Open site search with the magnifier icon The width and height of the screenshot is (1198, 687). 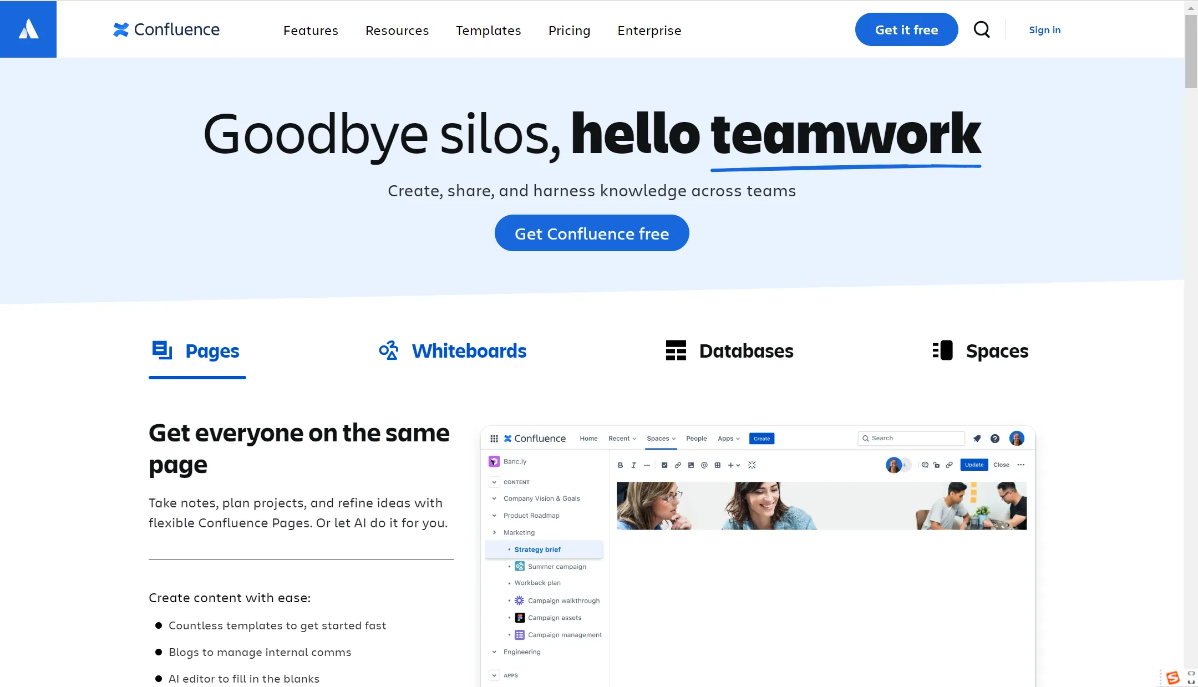(x=982, y=29)
